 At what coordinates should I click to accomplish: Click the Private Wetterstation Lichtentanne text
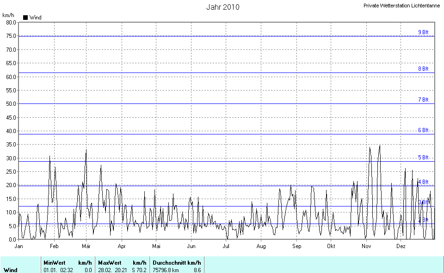401,6
